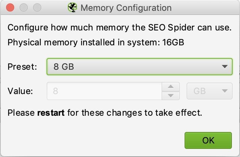Image resolution: width=240 pixels, height=157 pixels.
Task: Click the Preset dropdown arrow
Action: click(x=224, y=67)
